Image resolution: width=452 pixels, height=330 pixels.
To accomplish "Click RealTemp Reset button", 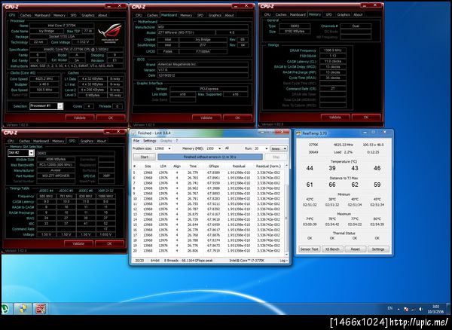I will pyautogui.click(x=355, y=249).
